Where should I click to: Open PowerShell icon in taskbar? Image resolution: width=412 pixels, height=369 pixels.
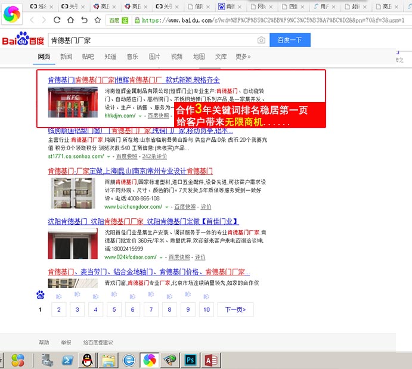(x=67, y=360)
